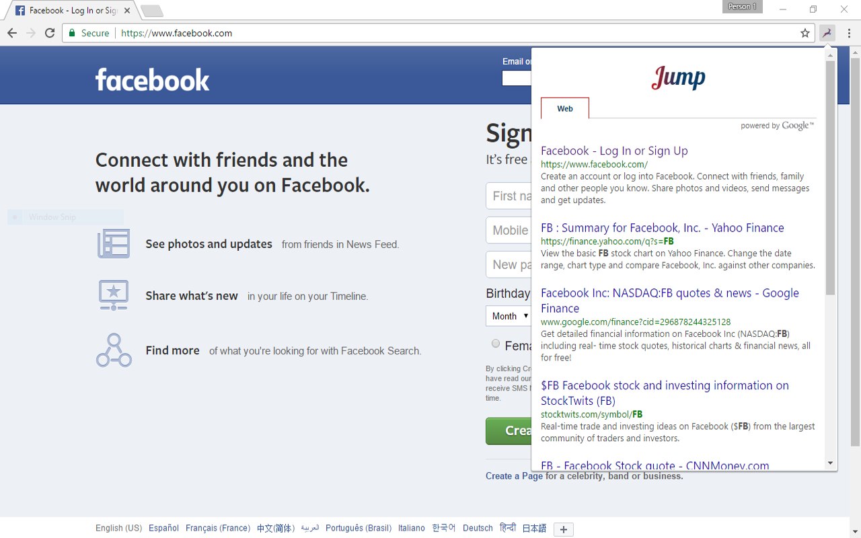
Task: Click the scrollbar down arrow in the Jump popup
Action: click(x=830, y=463)
